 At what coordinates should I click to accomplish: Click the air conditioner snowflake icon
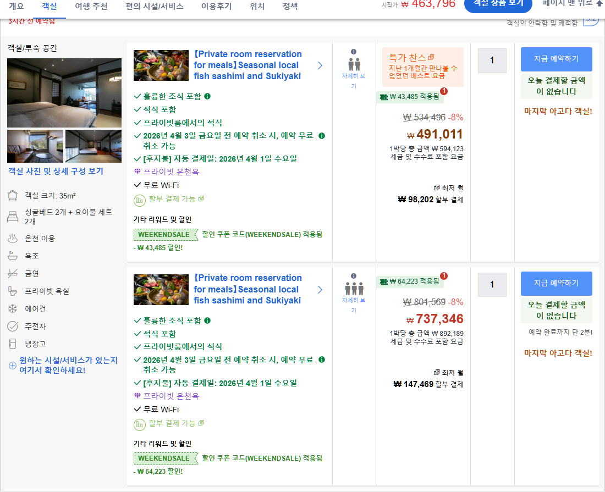click(13, 309)
